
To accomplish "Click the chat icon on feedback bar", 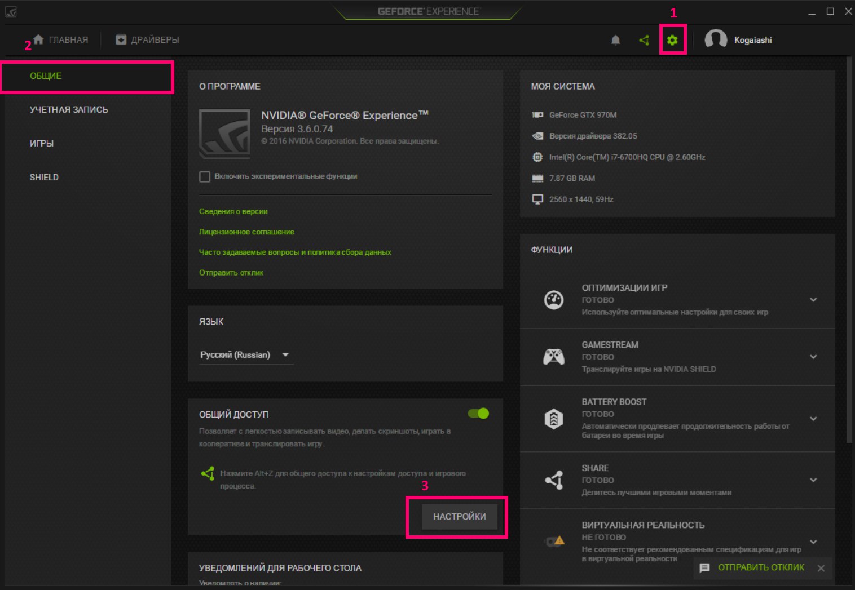I will tap(704, 568).
